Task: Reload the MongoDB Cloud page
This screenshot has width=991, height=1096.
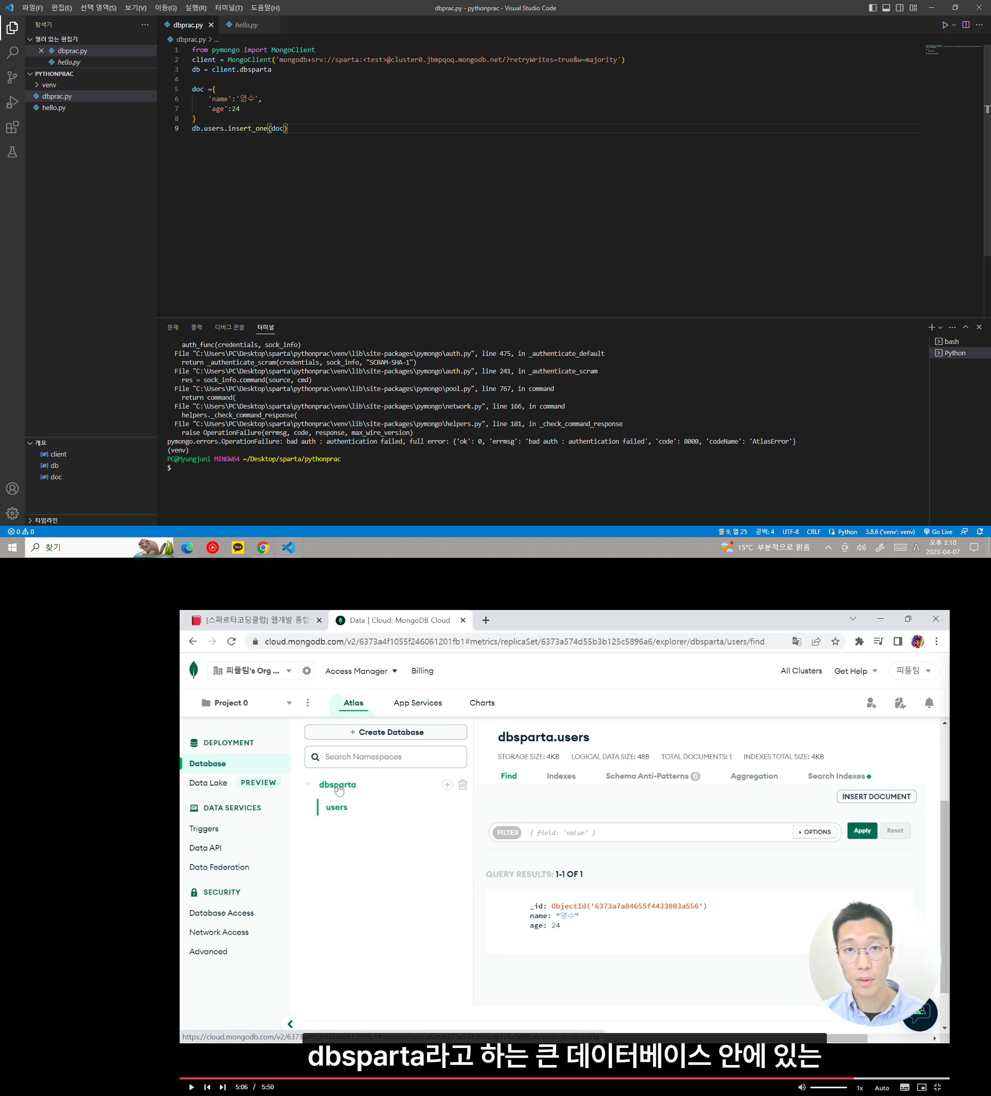Action: tap(231, 641)
